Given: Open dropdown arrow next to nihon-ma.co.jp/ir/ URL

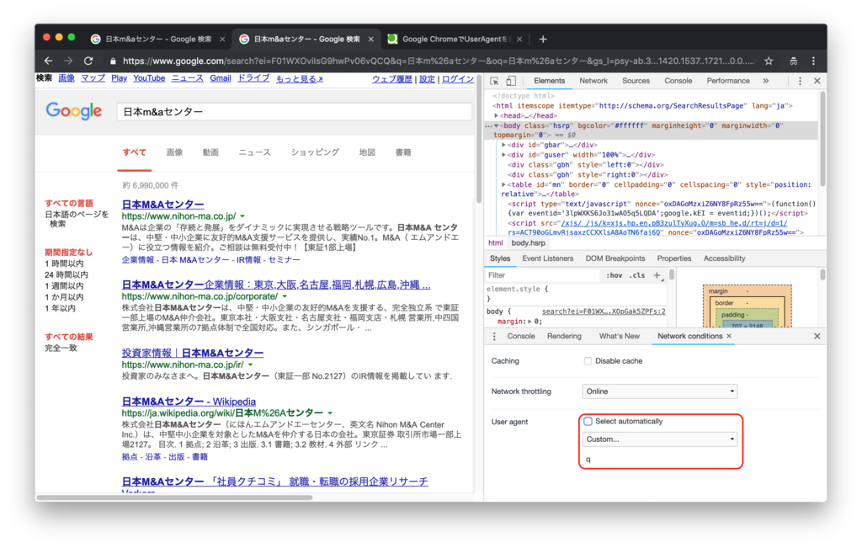Looking at the screenshot, I should coord(250,365).
